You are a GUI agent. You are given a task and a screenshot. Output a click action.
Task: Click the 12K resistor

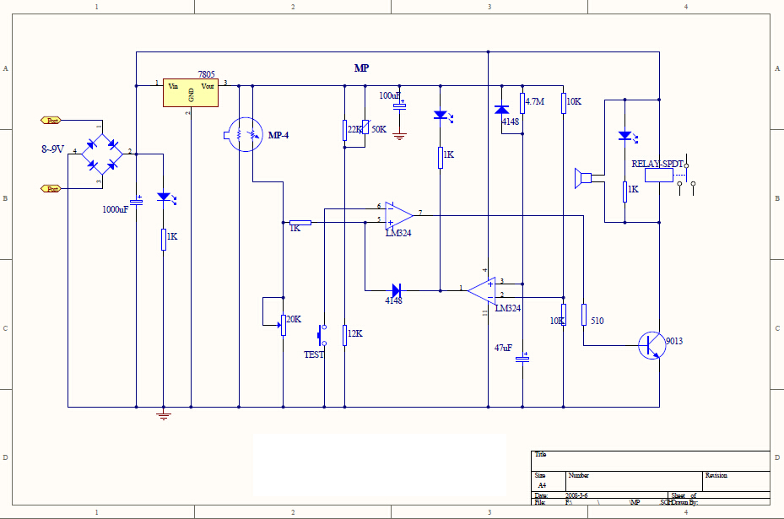coord(344,334)
